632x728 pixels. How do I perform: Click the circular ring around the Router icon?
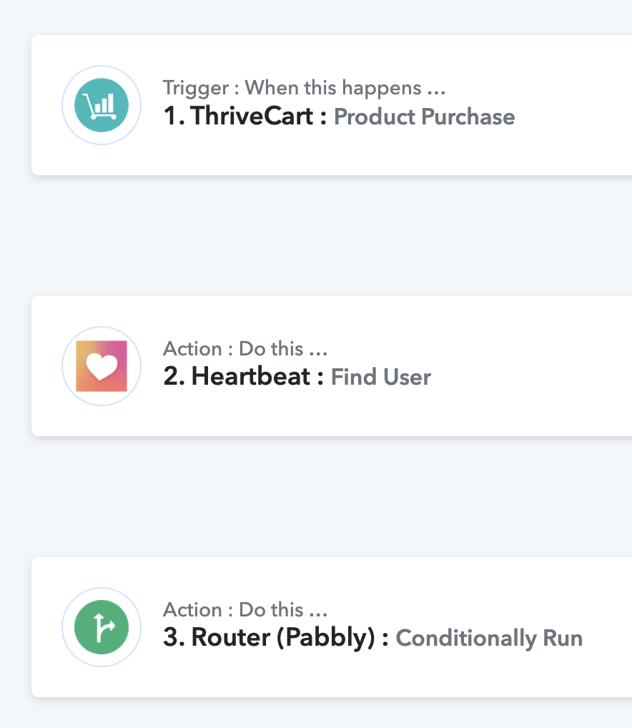click(x=101, y=626)
